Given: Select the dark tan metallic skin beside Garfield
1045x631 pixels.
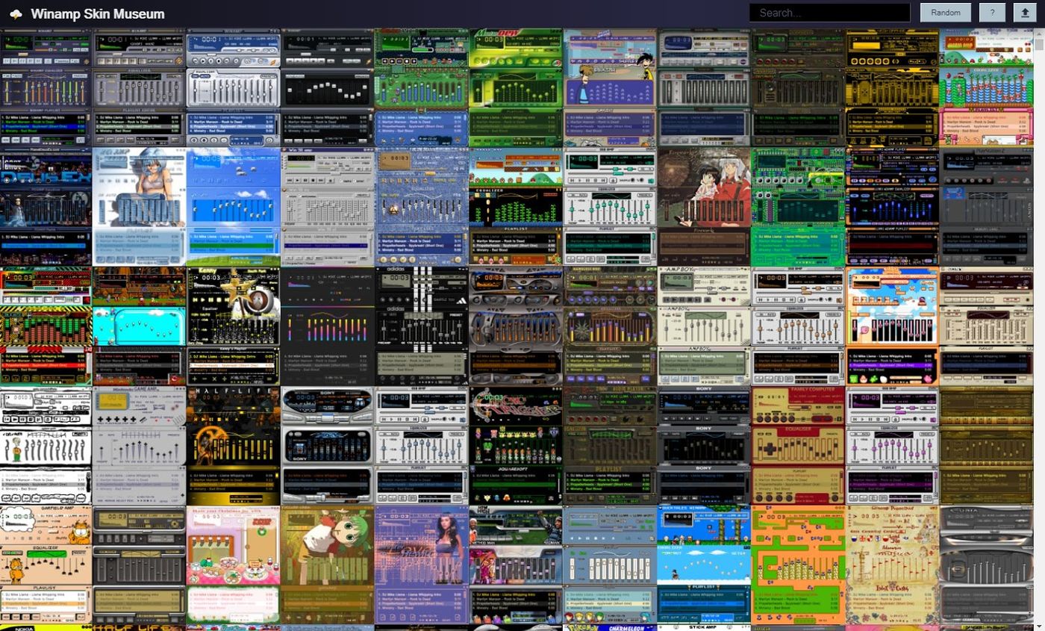Looking at the screenshot, I should [x=140, y=565].
